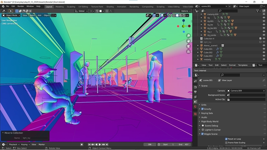This screenshot has height=150, width=267.
Task: Toggle camera view with camera gizmo
Action: [x=188, y=46]
